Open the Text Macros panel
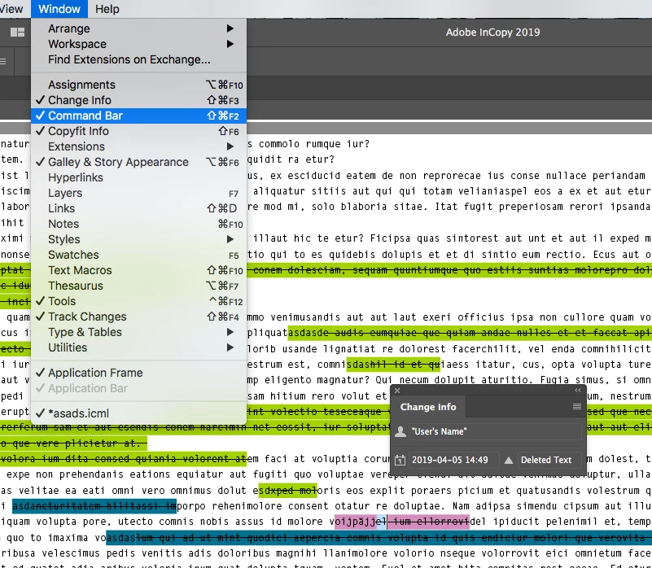 138,270
